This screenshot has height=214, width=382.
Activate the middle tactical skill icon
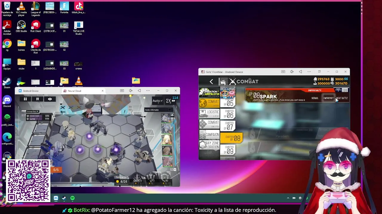[x=151, y=178]
